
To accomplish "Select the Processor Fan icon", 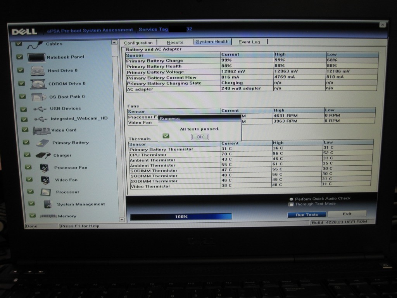I will coord(44,168).
